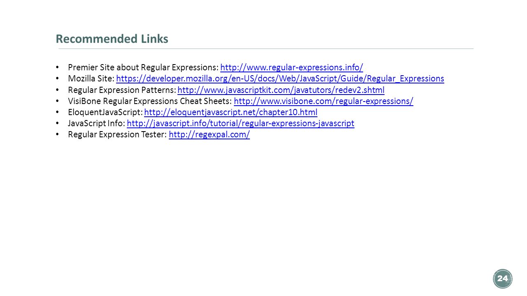Click the slide number 24 badge

tap(502, 279)
